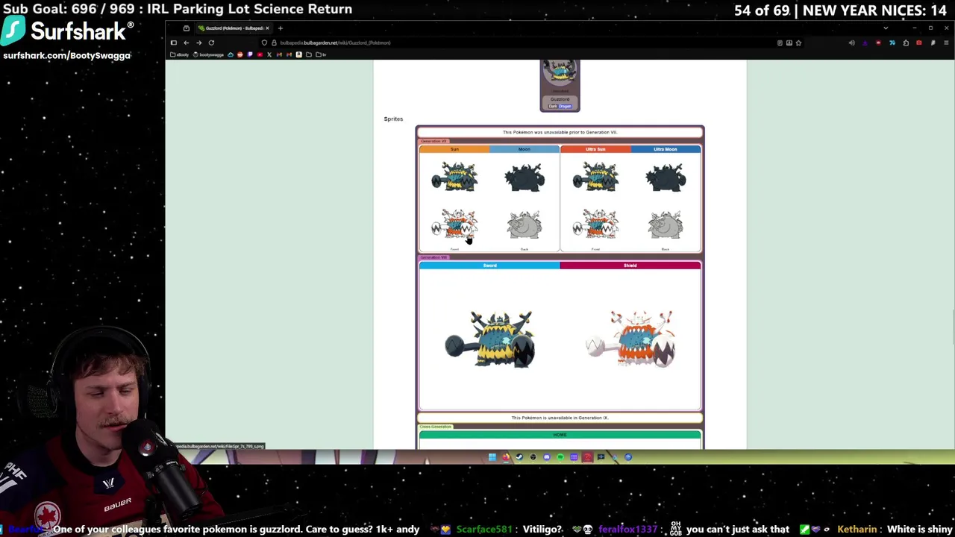
Task: Open the Ultra Sun front normal sprite
Action: point(595,178)
